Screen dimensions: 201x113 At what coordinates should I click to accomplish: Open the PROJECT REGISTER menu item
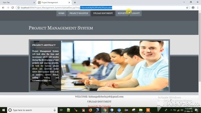click(79, 13)
